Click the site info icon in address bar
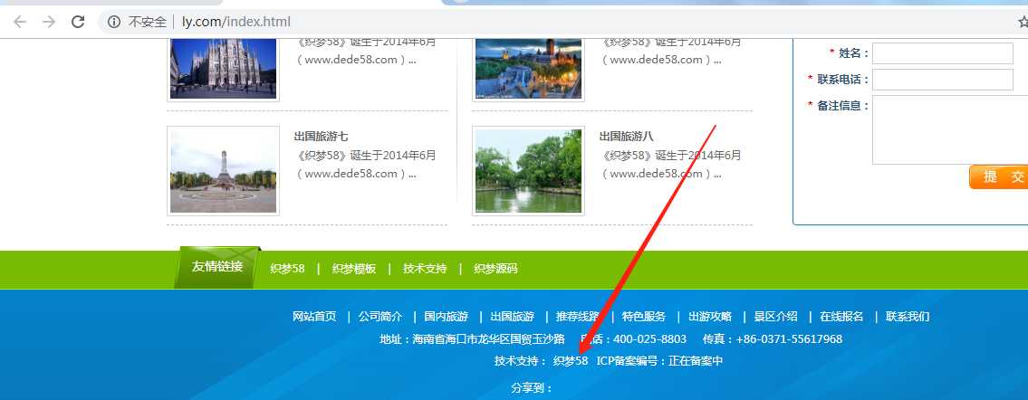The image size is (1028, 400). (x=114, y=22)
